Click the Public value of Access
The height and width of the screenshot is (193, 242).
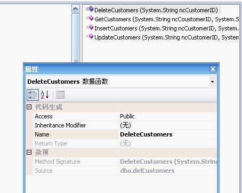[x=127, y=116]
